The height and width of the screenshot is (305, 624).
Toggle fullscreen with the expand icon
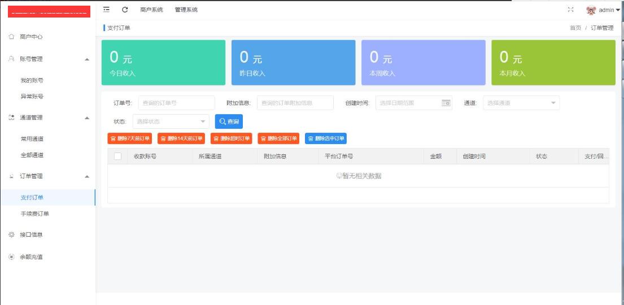[570, 10]
